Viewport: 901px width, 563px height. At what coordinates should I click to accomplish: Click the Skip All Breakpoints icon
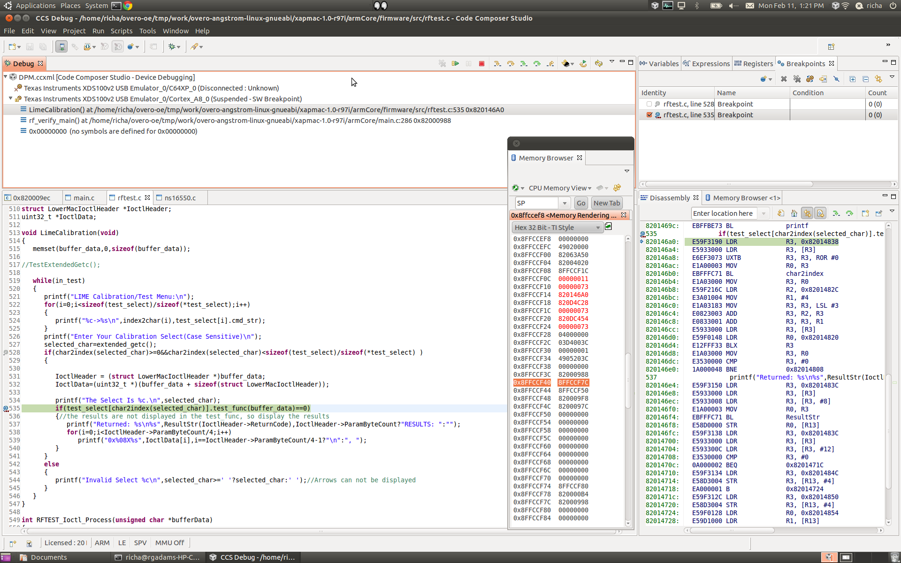(836, 79)
